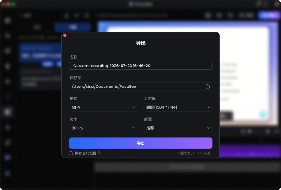Click the blurred purple button at window top-right
Viewport: 281px width, 190px height.
pyautogui.click(x=269, y=15)
